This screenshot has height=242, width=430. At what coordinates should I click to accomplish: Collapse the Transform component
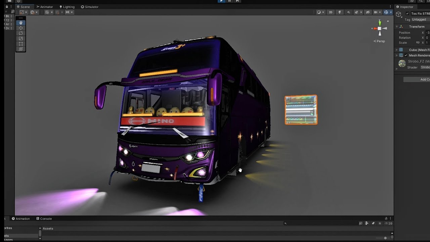click(x=397, y=27)
